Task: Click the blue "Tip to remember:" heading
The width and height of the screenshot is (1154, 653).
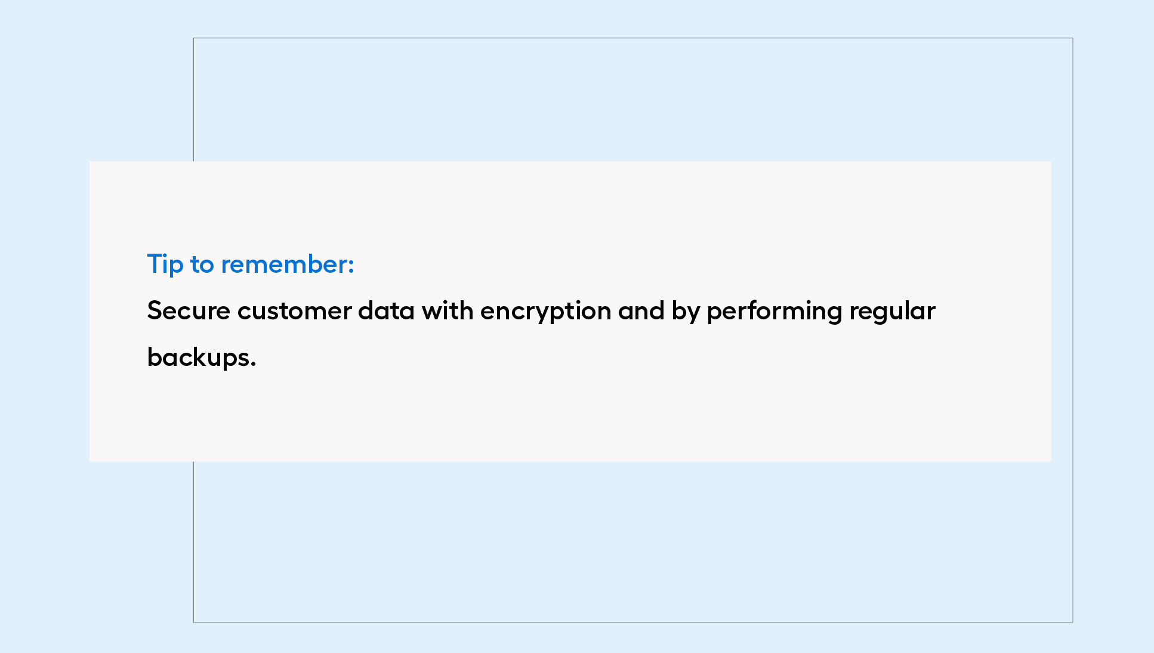Action: (x=251, y=264)
